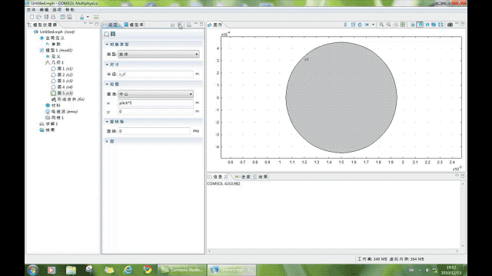Viewport: 492px width, 276px height.
Task: Click the file explorer folder icon in taskbar
Action: 71,270
